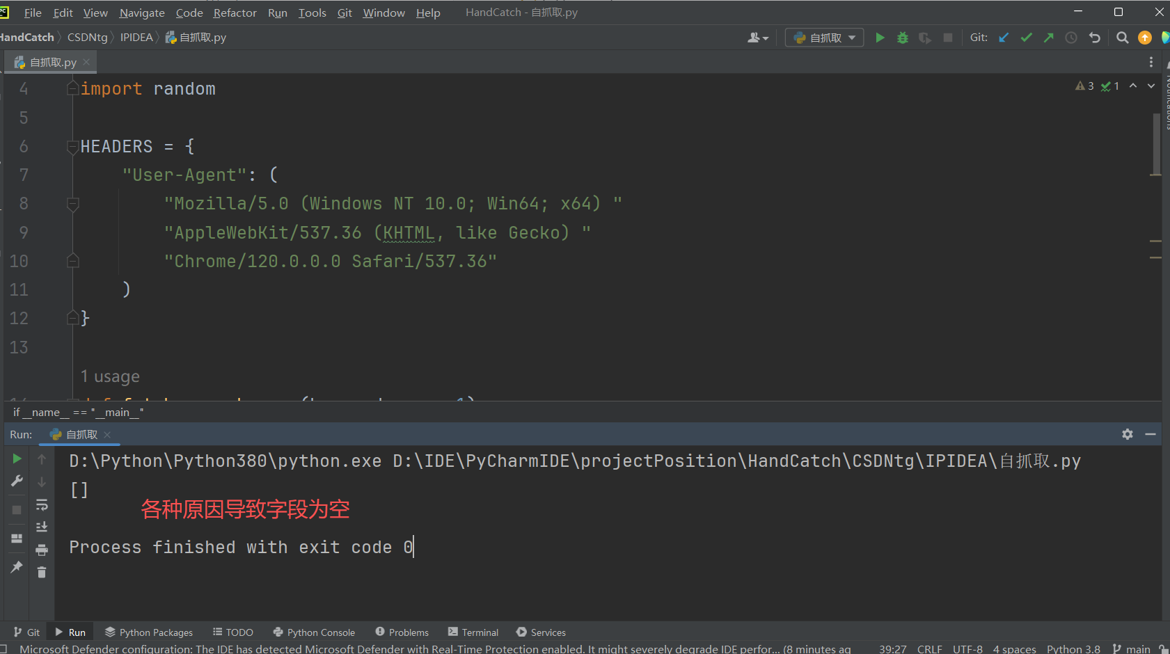Image resolution: width=1170 pixels, height=654 pixels.
Task: Restore the Run panel layout icon
Action: [17, 539]
